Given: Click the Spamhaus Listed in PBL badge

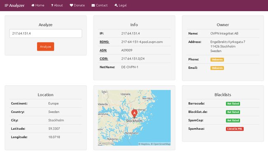Looking at the screenshot, I should [x=235, y=129].
